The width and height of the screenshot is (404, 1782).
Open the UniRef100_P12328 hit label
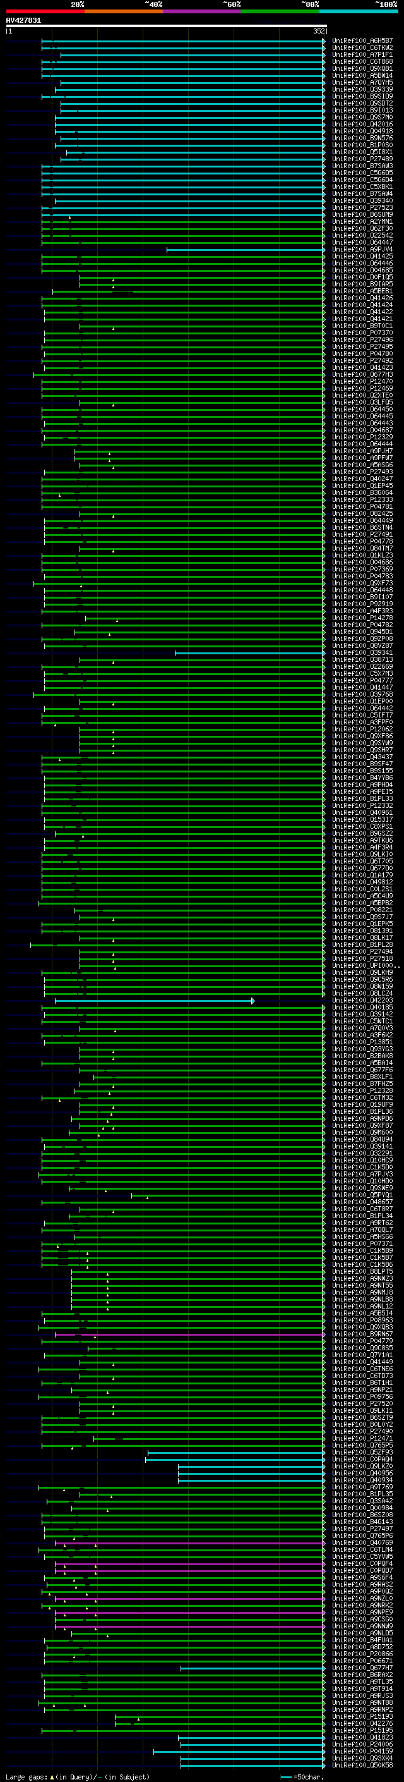click(362, 1091)
